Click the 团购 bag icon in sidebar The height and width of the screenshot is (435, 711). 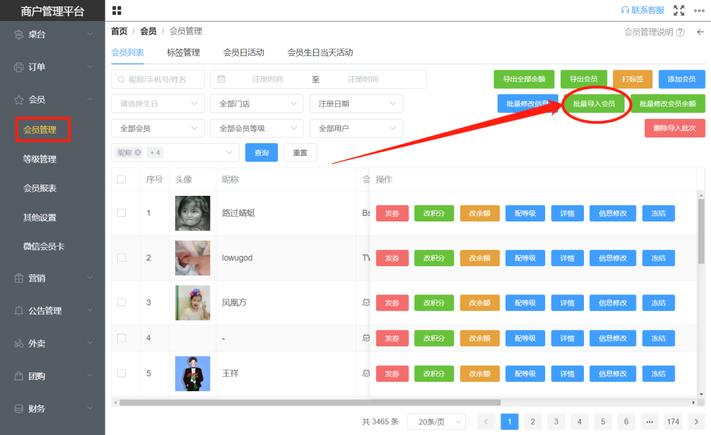click(x=18, y=376)
